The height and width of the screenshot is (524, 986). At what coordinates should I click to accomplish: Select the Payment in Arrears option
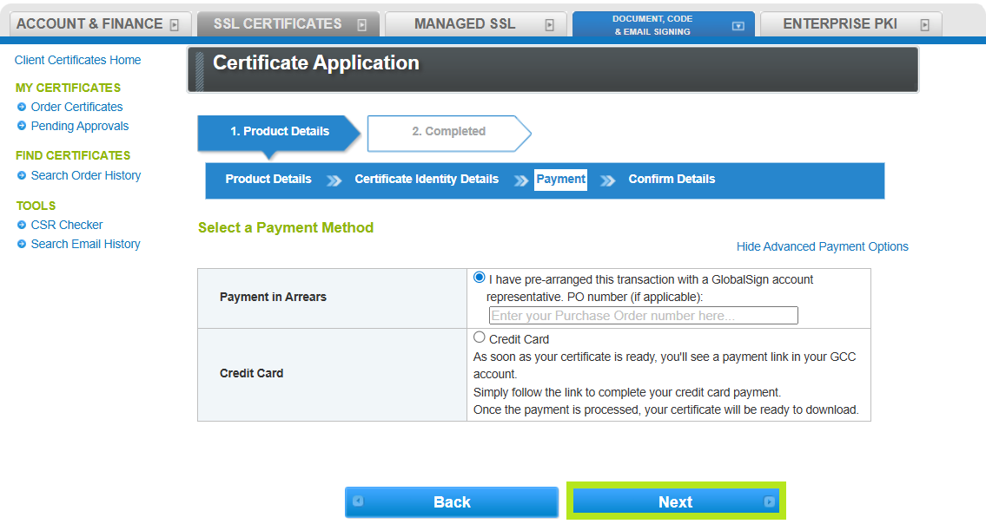coord(480,276)
